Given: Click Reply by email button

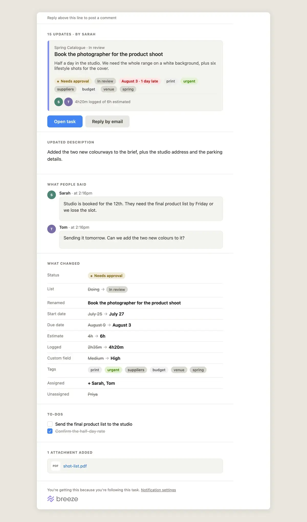Looking at the screenshot, I should [107, 121].
